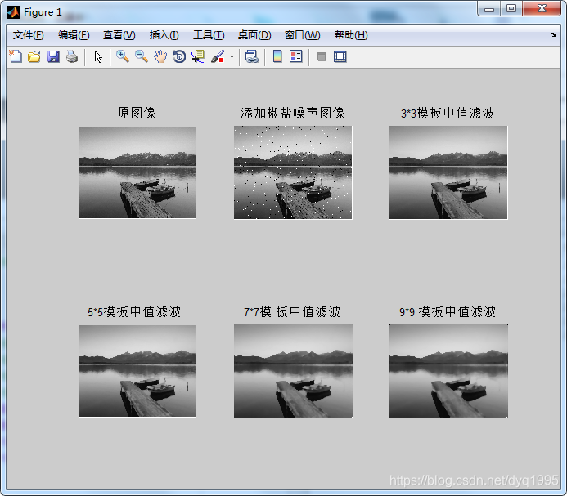This screenshot has height=496, width=567.
Task: Click the 5*5 median filter image subplot
Action: click(137, 371)
